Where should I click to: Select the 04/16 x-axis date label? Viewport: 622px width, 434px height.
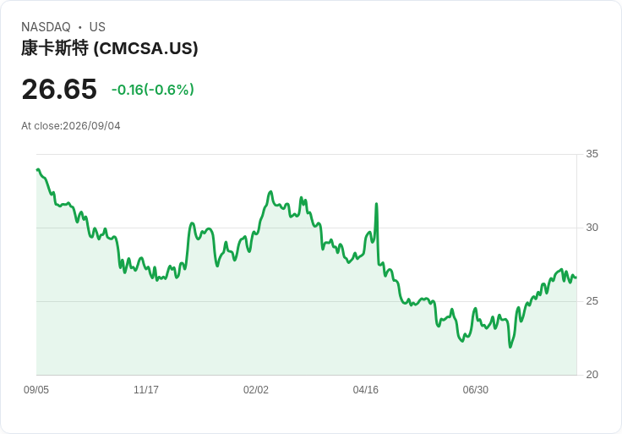[x=365, y=390]
